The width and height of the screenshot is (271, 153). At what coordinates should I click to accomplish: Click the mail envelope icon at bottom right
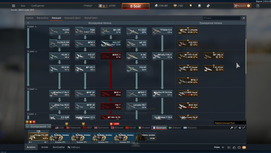tap(244, 147)
